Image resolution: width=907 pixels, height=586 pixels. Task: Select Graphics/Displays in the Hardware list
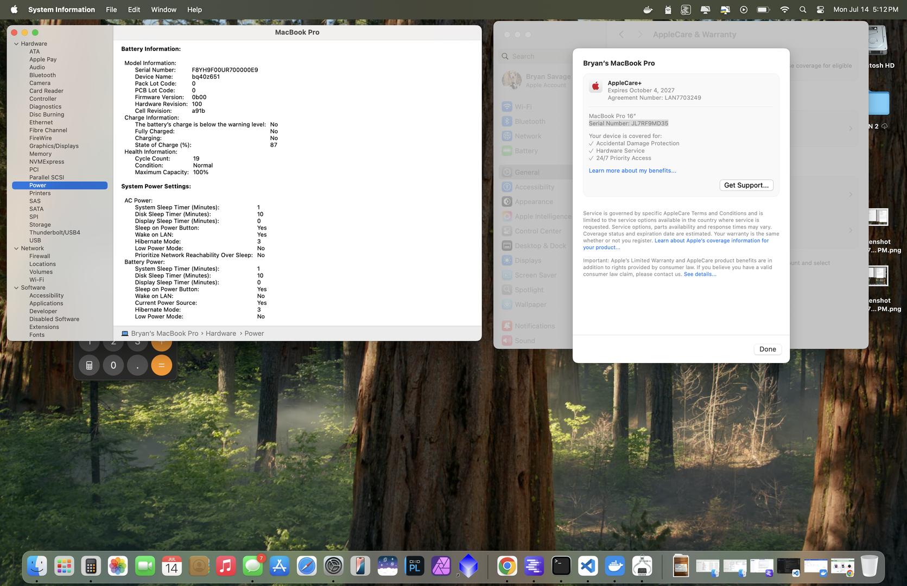click(x=54, y=146)
